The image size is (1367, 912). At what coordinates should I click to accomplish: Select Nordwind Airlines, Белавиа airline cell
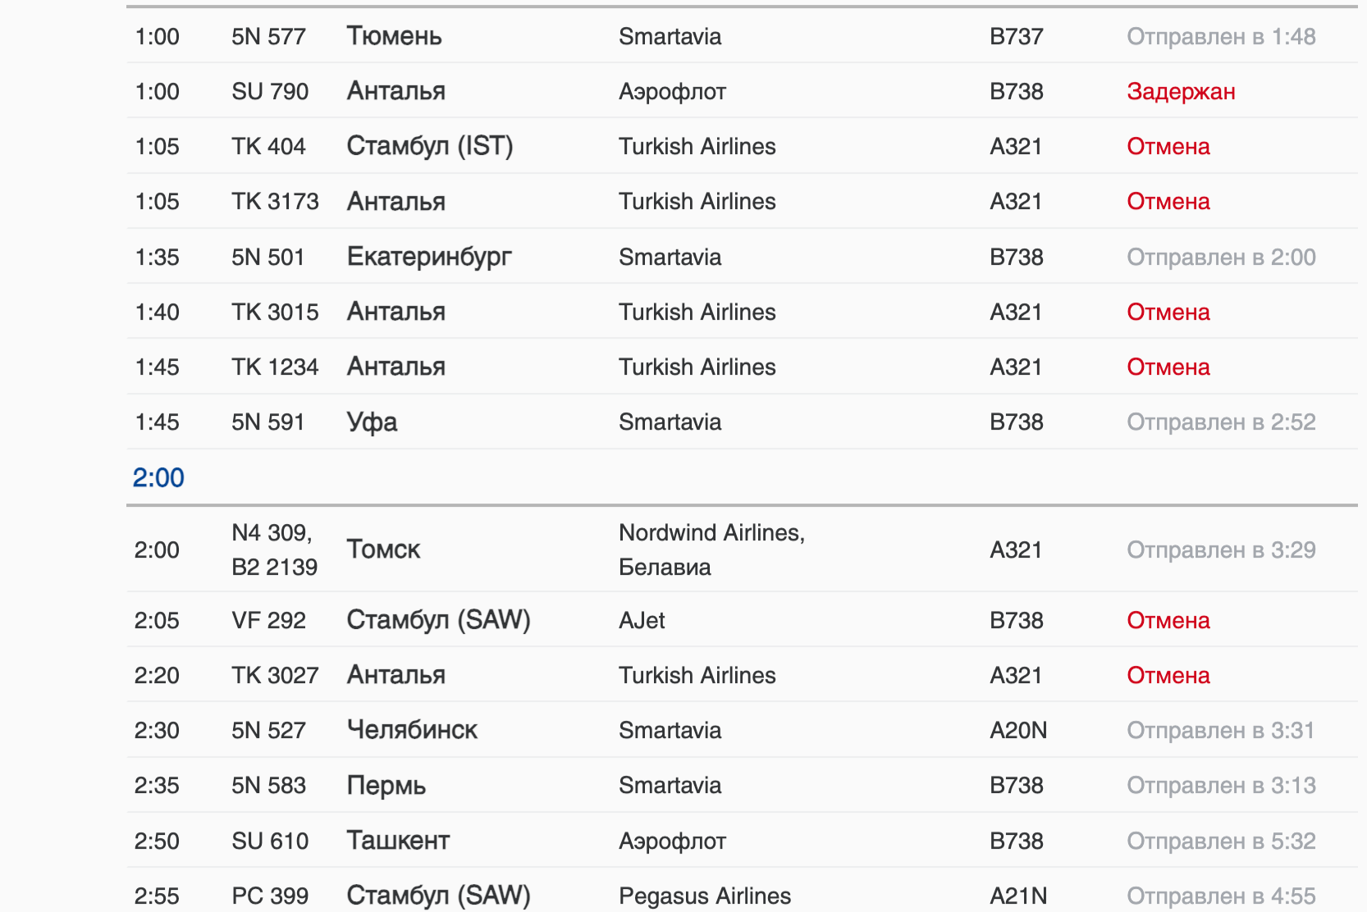(711, 549)
